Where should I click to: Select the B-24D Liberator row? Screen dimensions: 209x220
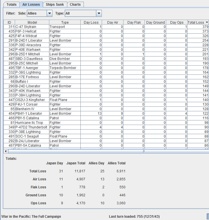(106, 86)
